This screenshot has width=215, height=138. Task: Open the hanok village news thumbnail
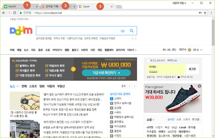[x=25, y=129]
